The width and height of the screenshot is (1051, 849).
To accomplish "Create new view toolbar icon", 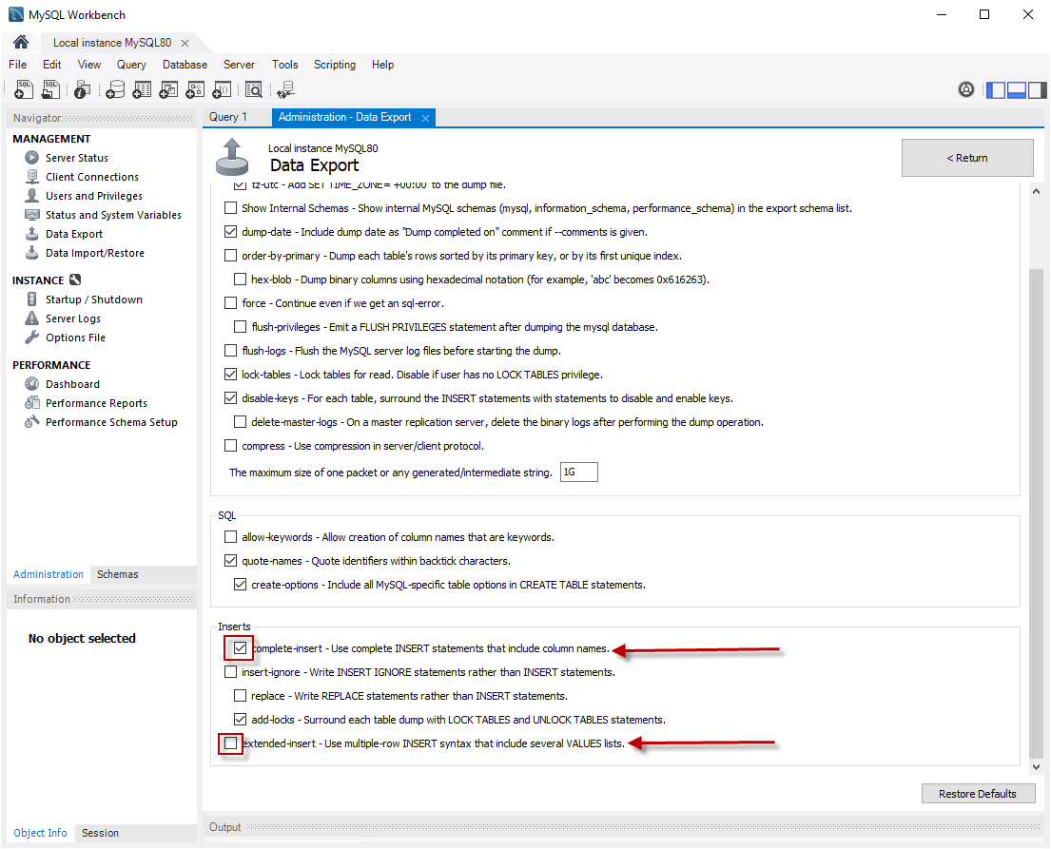I will 168,89.
